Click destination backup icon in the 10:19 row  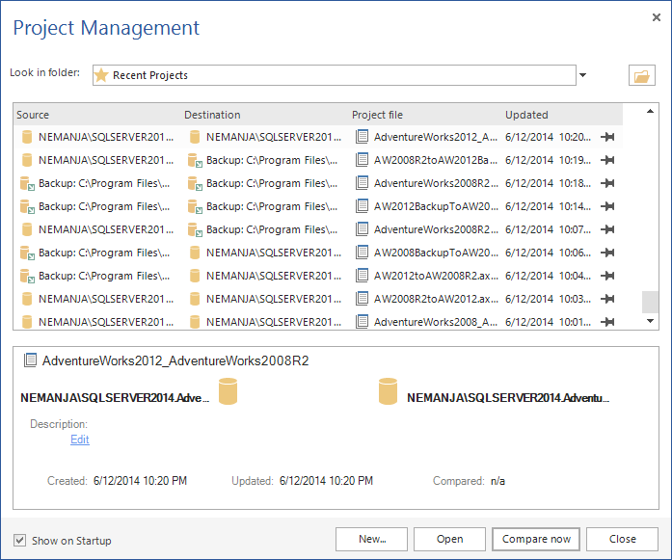tap(195, 160)
